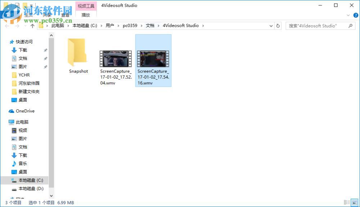Open the Snapshot folder icon
360x207 pixels.
click(x=77, y=52)
